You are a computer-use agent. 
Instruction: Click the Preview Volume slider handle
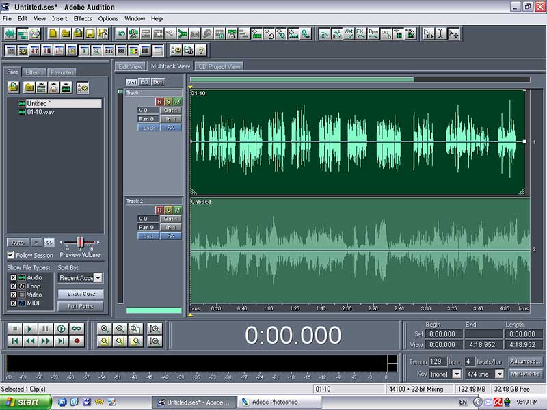[80, 242]
